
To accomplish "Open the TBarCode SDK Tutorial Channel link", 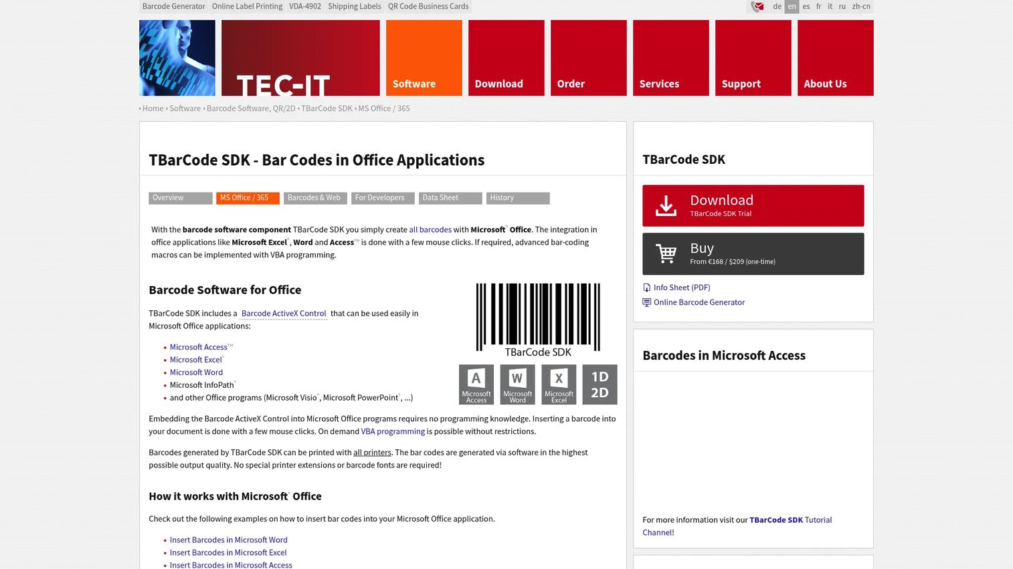I will [x=737, y=526].
